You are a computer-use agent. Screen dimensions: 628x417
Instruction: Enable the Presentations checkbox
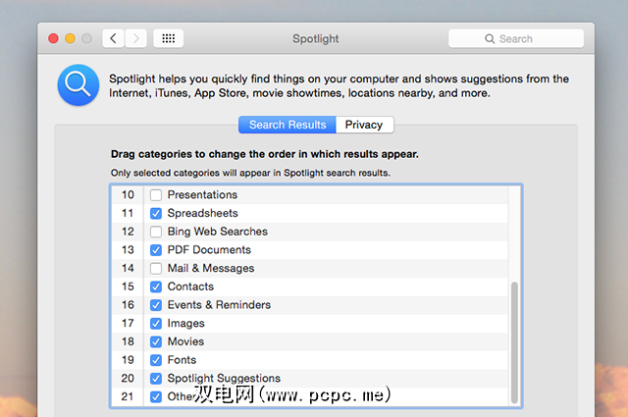click(x=156, y=195)
